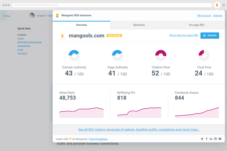Click the browser address bar
The width and height of the screenshot is (227, 151).
point(112,5)
